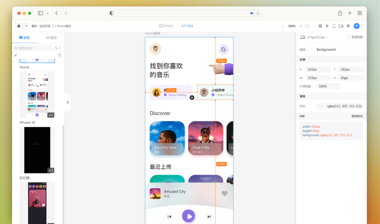Reload the page in Safari
The image size is (380, 224).
(258, 13)
